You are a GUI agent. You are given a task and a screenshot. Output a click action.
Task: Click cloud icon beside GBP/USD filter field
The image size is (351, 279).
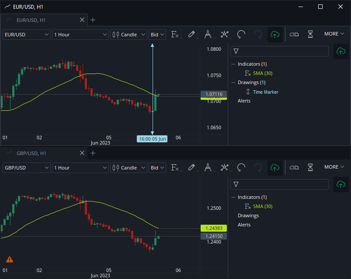[x=341, y=184]
